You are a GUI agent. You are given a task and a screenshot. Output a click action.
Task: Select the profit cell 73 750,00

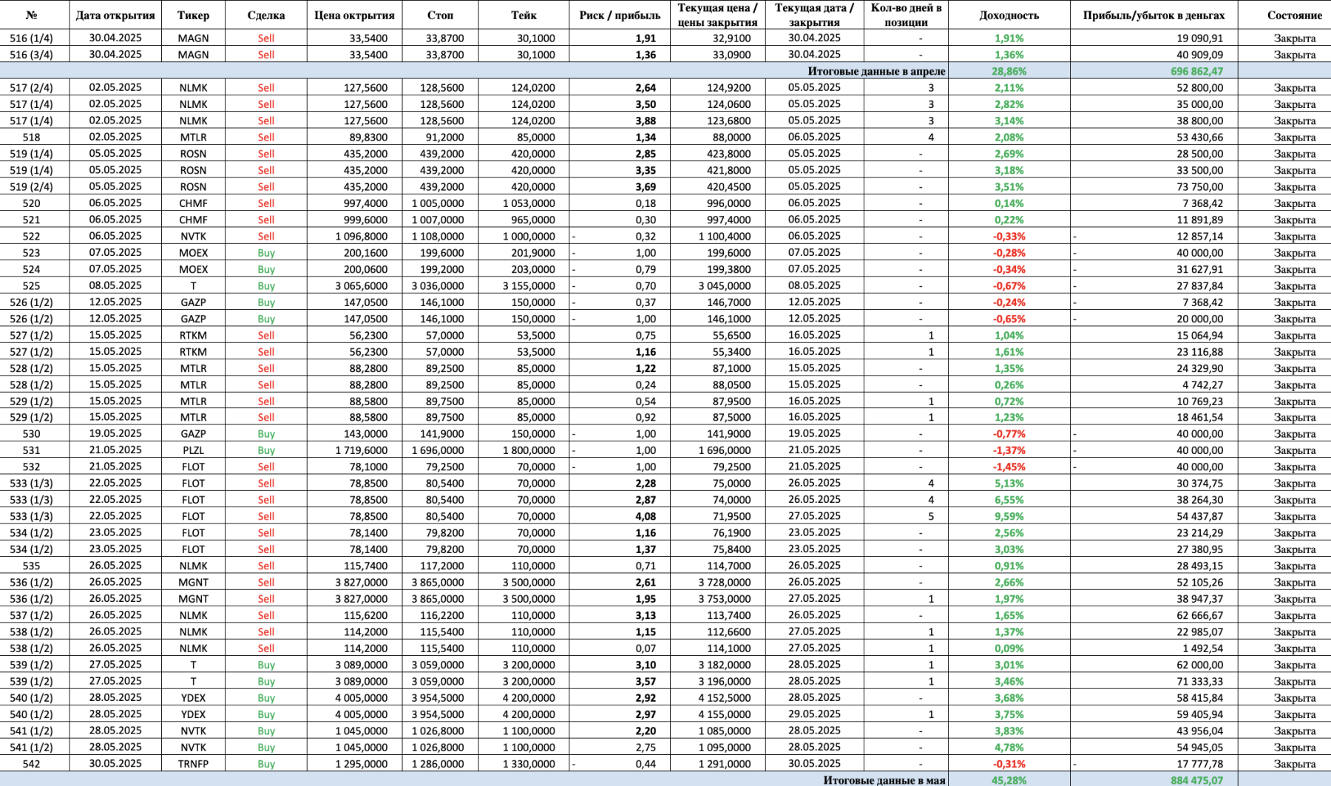(x=1154, y=186)
